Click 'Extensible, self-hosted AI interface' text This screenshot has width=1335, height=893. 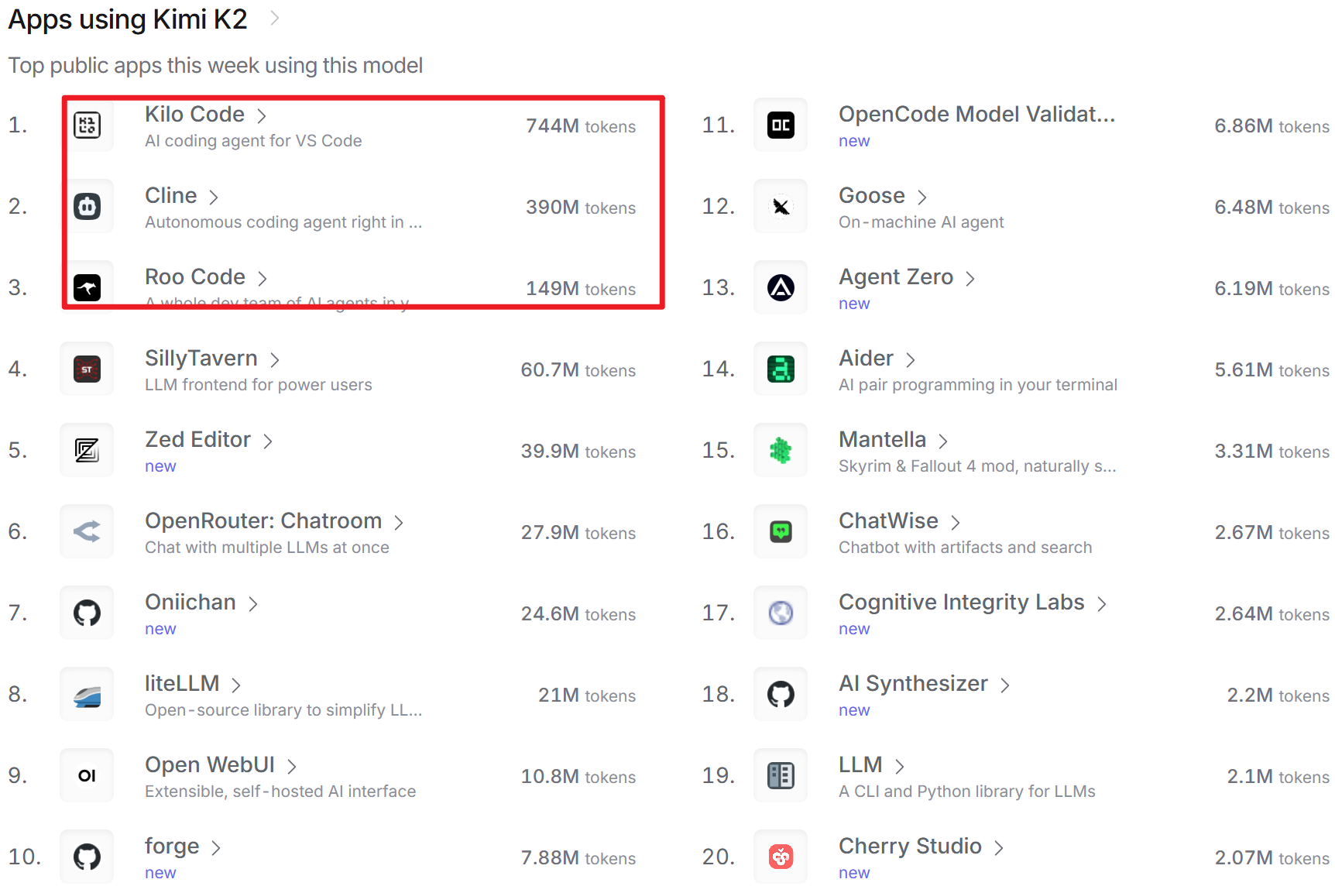tap(280, 792)
